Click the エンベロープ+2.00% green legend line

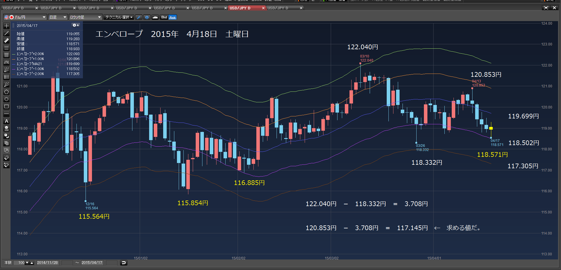click(x=13, y=54)
